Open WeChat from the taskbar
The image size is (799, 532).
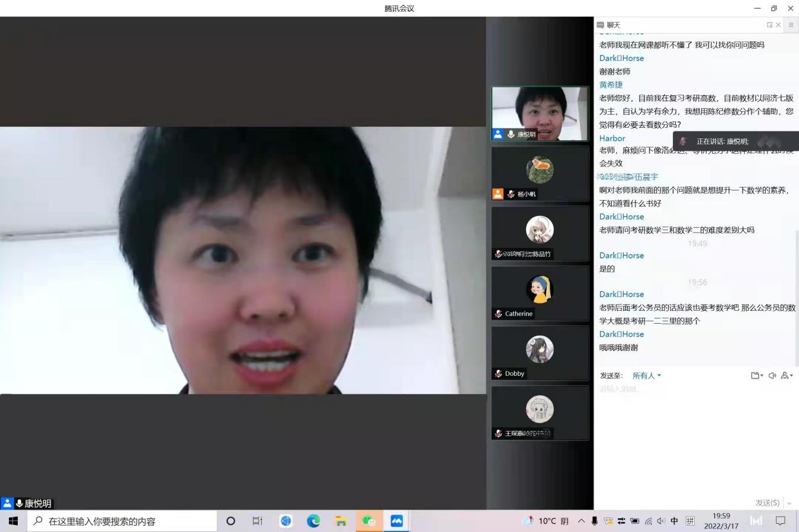(369, 521)
